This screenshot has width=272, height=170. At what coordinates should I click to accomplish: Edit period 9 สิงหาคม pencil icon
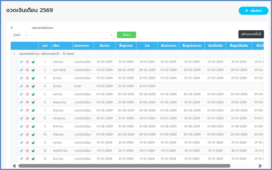tap(22, 126)
